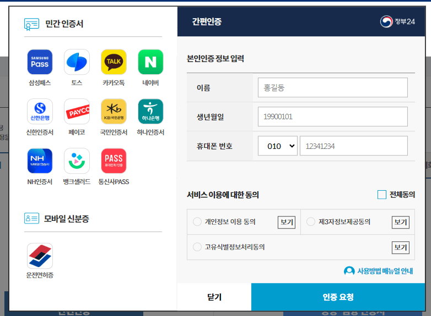Viewport: 431px width, 316px height.
Task: Select the 개인정보 이용 동의 radio button
Action: point(197,221)
